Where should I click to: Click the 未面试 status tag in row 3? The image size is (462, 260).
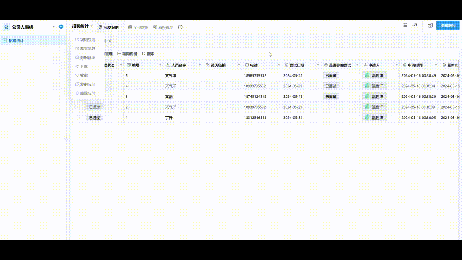[x=331, y=97]
